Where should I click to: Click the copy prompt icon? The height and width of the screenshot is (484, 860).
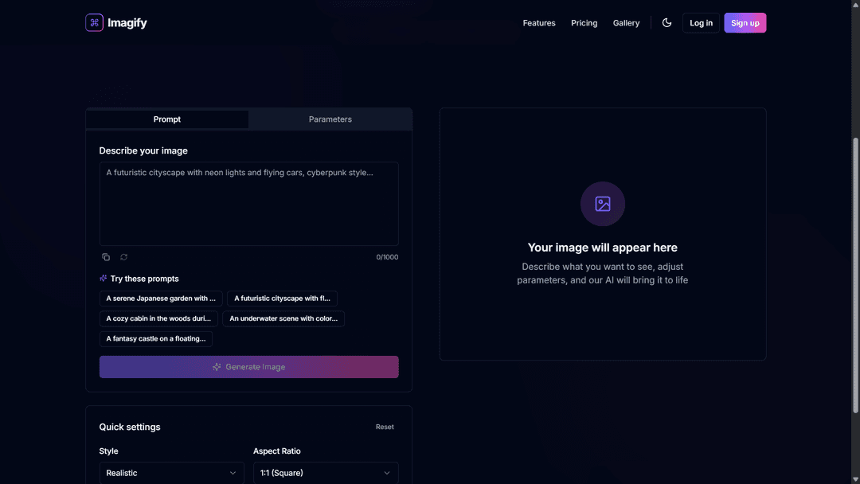click(106, 257)
